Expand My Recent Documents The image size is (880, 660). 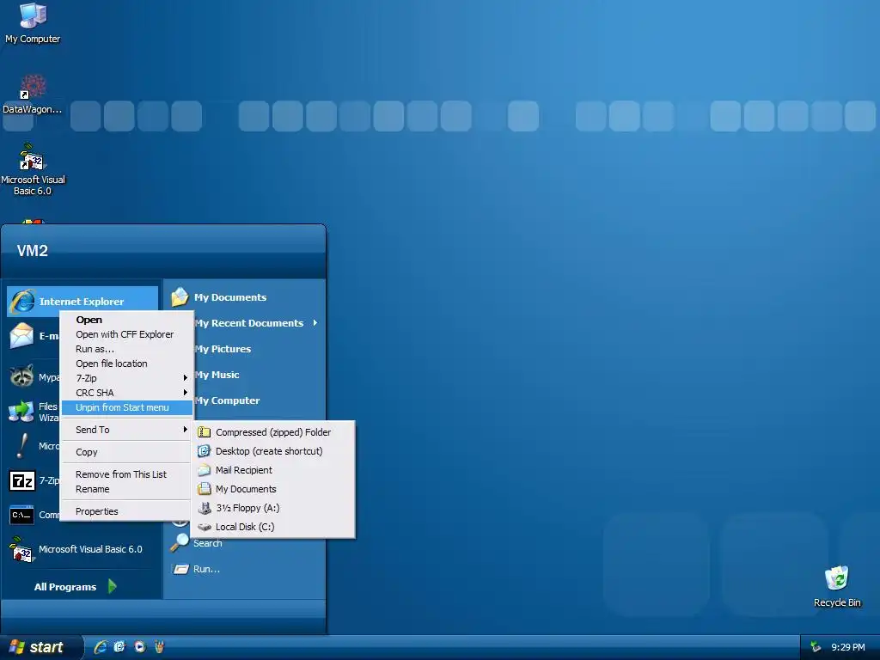[x=255, y=323]
